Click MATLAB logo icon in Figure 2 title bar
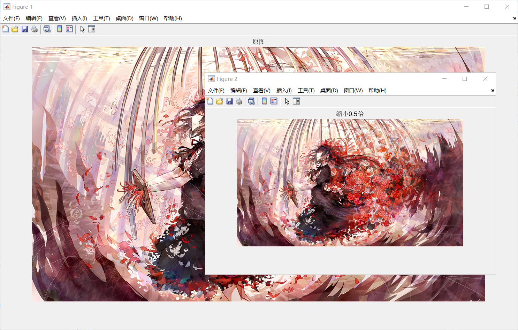Viewport: 518px width, 330px height. [x=212, y=79]
